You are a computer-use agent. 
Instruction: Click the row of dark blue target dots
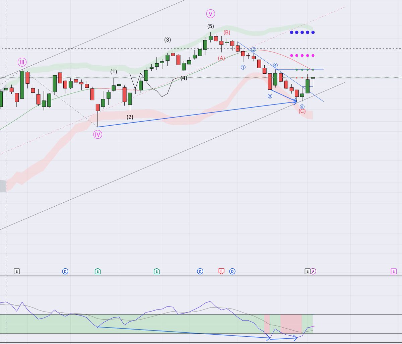click(x=302, y=32)
